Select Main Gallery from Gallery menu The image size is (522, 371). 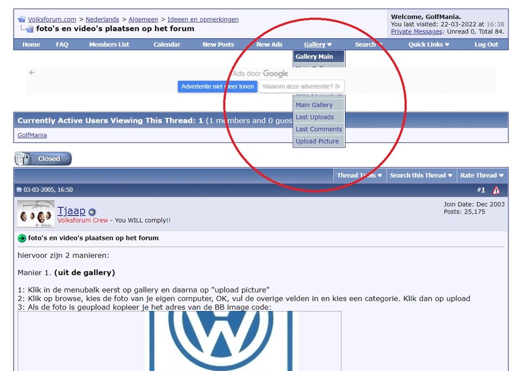tap(319, 105)
